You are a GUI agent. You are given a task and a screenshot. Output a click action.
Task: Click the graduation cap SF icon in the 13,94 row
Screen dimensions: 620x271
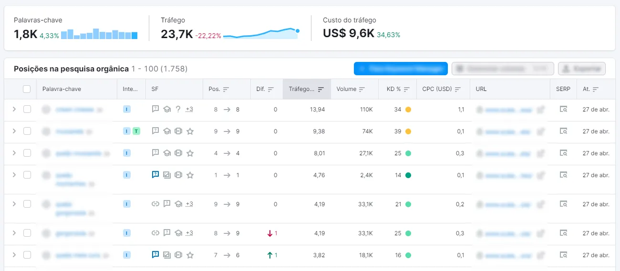click(167, 110)
